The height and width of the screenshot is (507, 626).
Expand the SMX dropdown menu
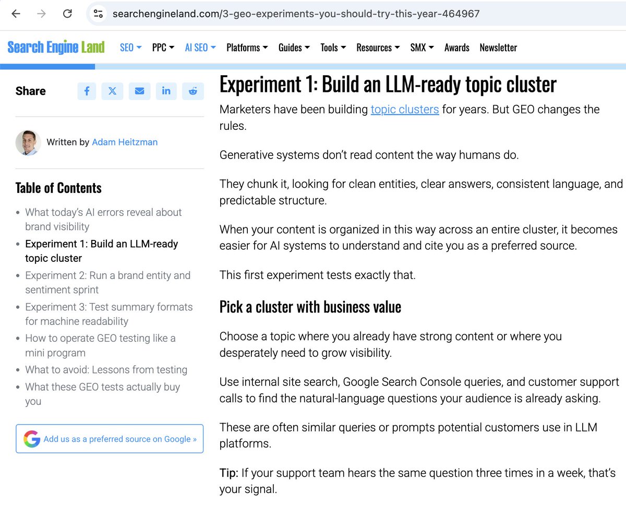pos(423,47)
